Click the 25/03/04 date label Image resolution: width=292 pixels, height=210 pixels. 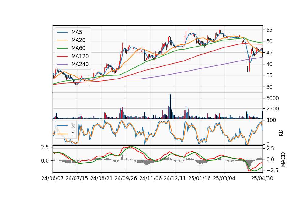pyautogui.click(x=224, y=178)
